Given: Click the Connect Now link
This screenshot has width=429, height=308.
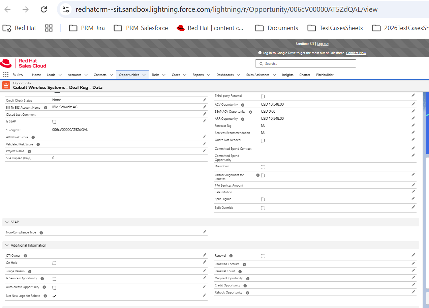Looking at the screenshot, I should pos(356,53).
